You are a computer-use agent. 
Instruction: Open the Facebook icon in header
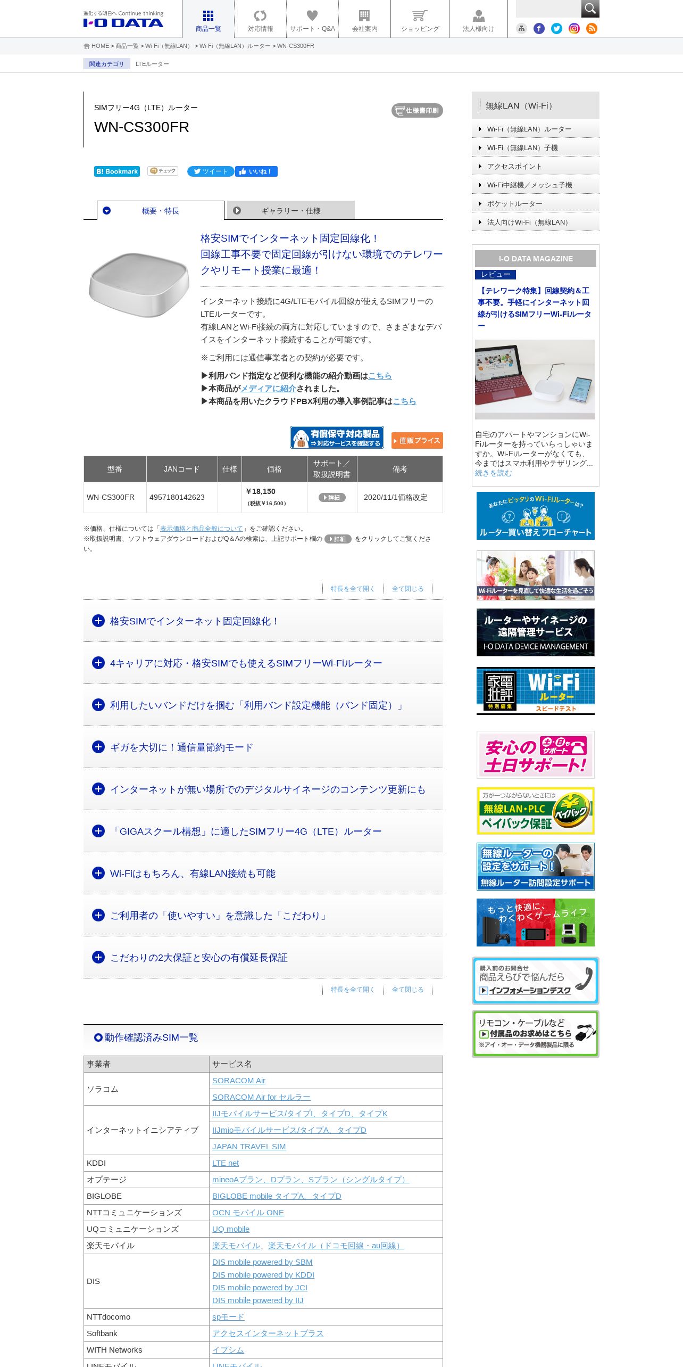539,28
